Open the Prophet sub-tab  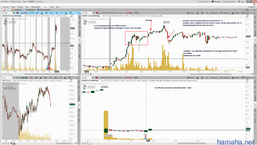click(x=17, y=10)
